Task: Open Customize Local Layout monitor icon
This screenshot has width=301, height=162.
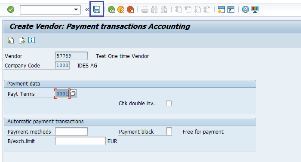Action: point(255,9)
